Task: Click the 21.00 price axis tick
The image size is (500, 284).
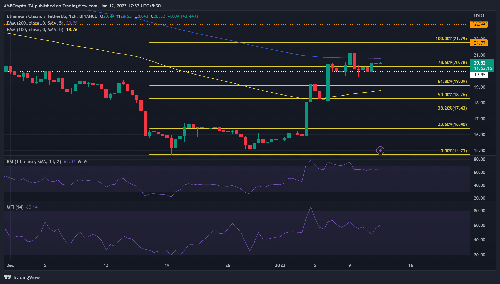Action: pyautogui.click(x=479, y=55)
